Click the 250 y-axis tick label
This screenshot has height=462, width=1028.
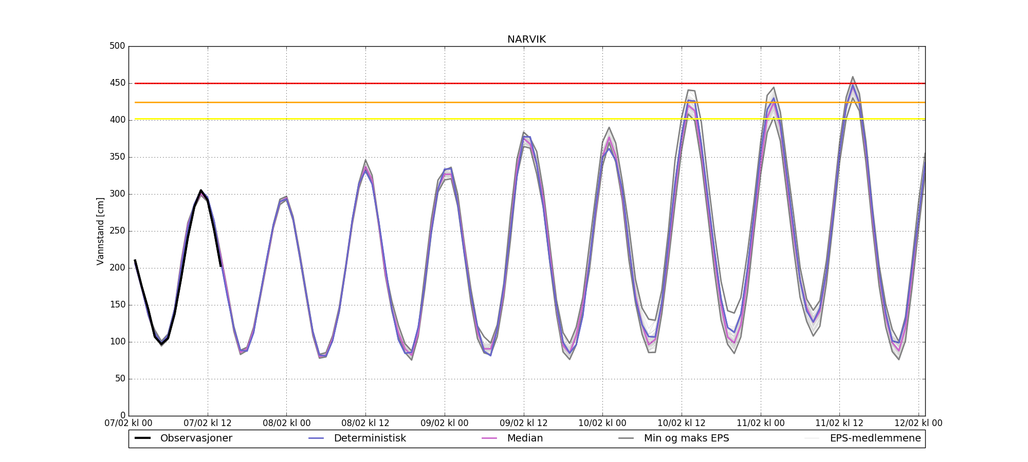point(117,231)
